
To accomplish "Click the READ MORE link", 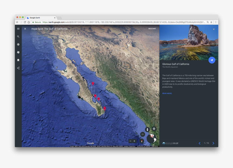I will [167, 94].
